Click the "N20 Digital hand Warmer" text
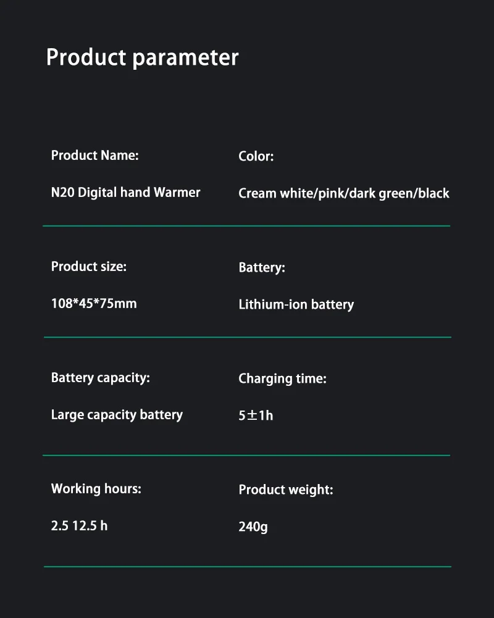Image resolution: width=494 pixels, height=618 pixels. coord(125,193)
